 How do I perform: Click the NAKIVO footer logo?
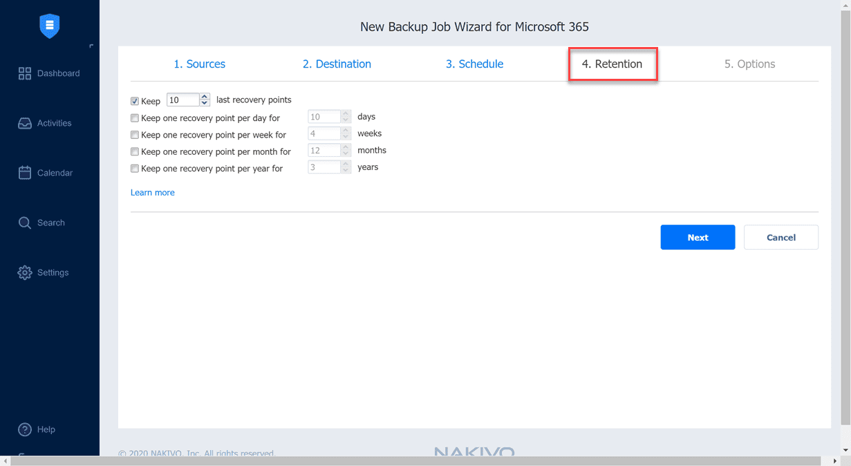click(474, 451)
